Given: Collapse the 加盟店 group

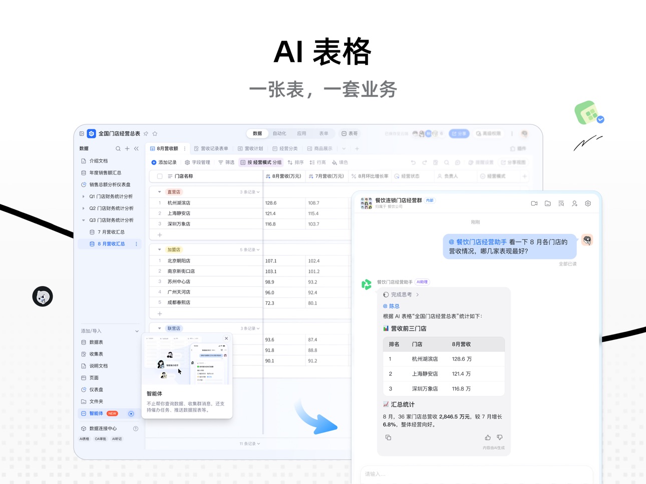Looking at the screenshot, I should (159, 249).
